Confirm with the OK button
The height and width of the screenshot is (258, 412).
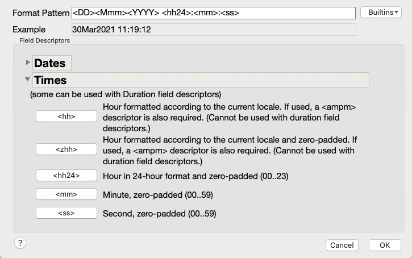[x=385, y=245]
